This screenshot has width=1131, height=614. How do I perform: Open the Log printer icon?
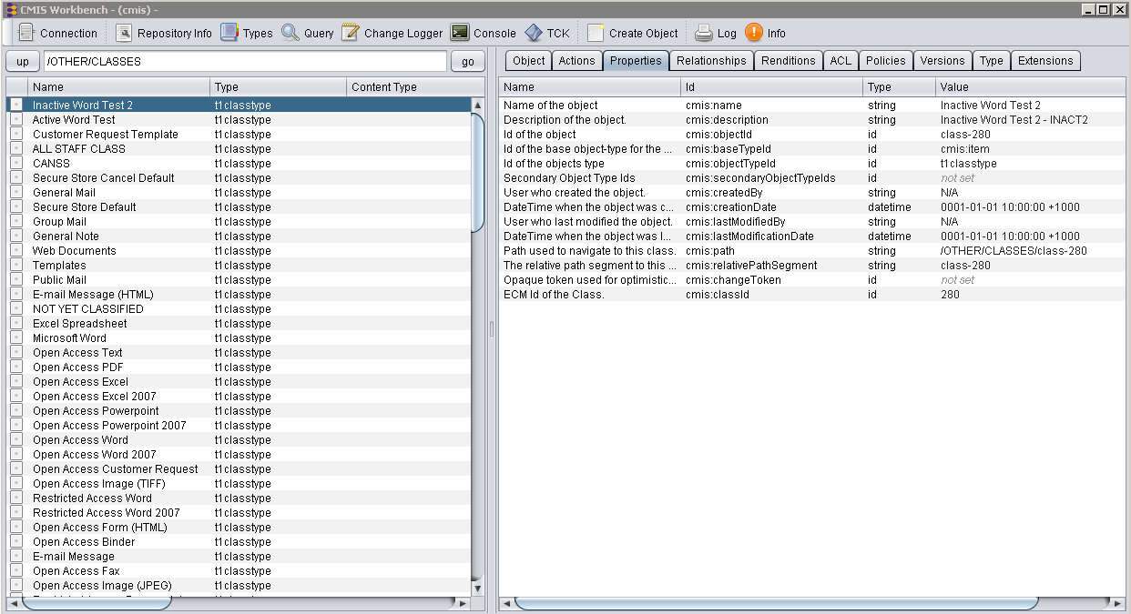click(x=704, y=33)
